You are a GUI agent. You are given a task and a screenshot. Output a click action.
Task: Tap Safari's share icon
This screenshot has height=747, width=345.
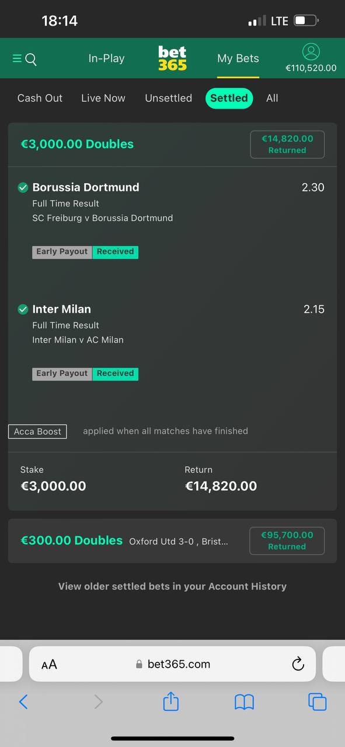click(x=170, y=701)
